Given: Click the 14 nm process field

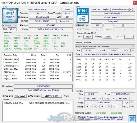Looking at the screenshot, I should tap(67, 9).
